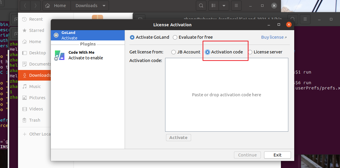Image resolution: width=340 pixels, height=168 pixels.
Task: Maximize the License Activation dialog
Action: point(279,25)
